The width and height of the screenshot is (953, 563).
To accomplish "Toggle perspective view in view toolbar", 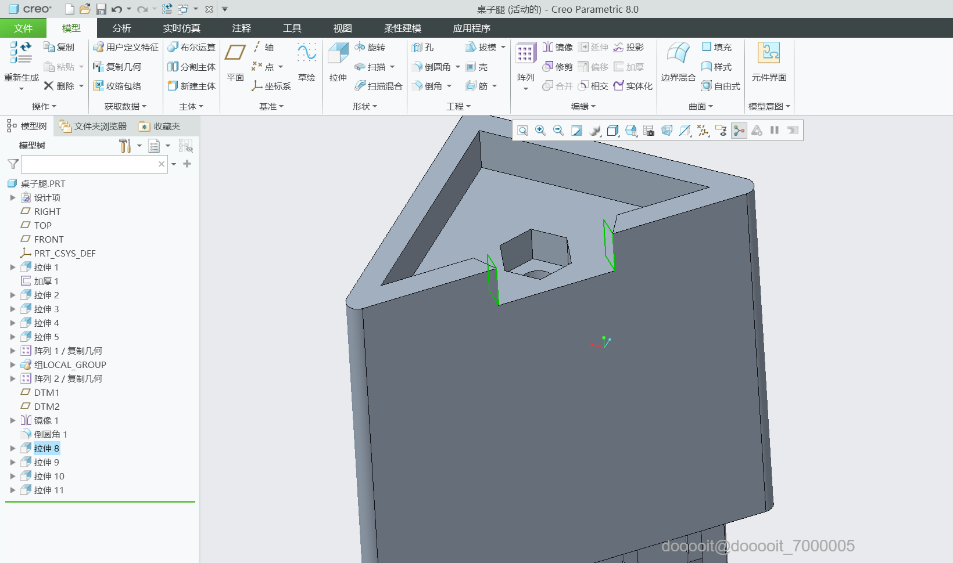I will click(667, 131).
